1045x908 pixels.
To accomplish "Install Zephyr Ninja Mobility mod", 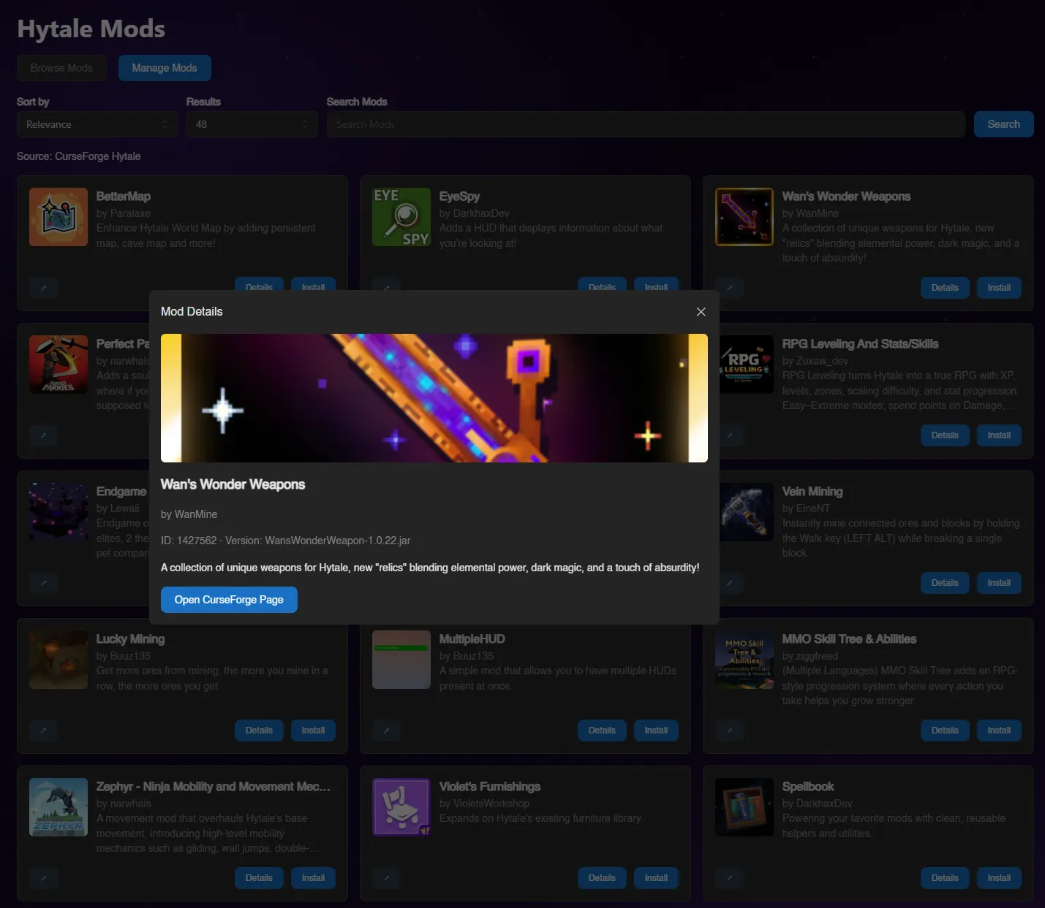I will coord(313,878).
